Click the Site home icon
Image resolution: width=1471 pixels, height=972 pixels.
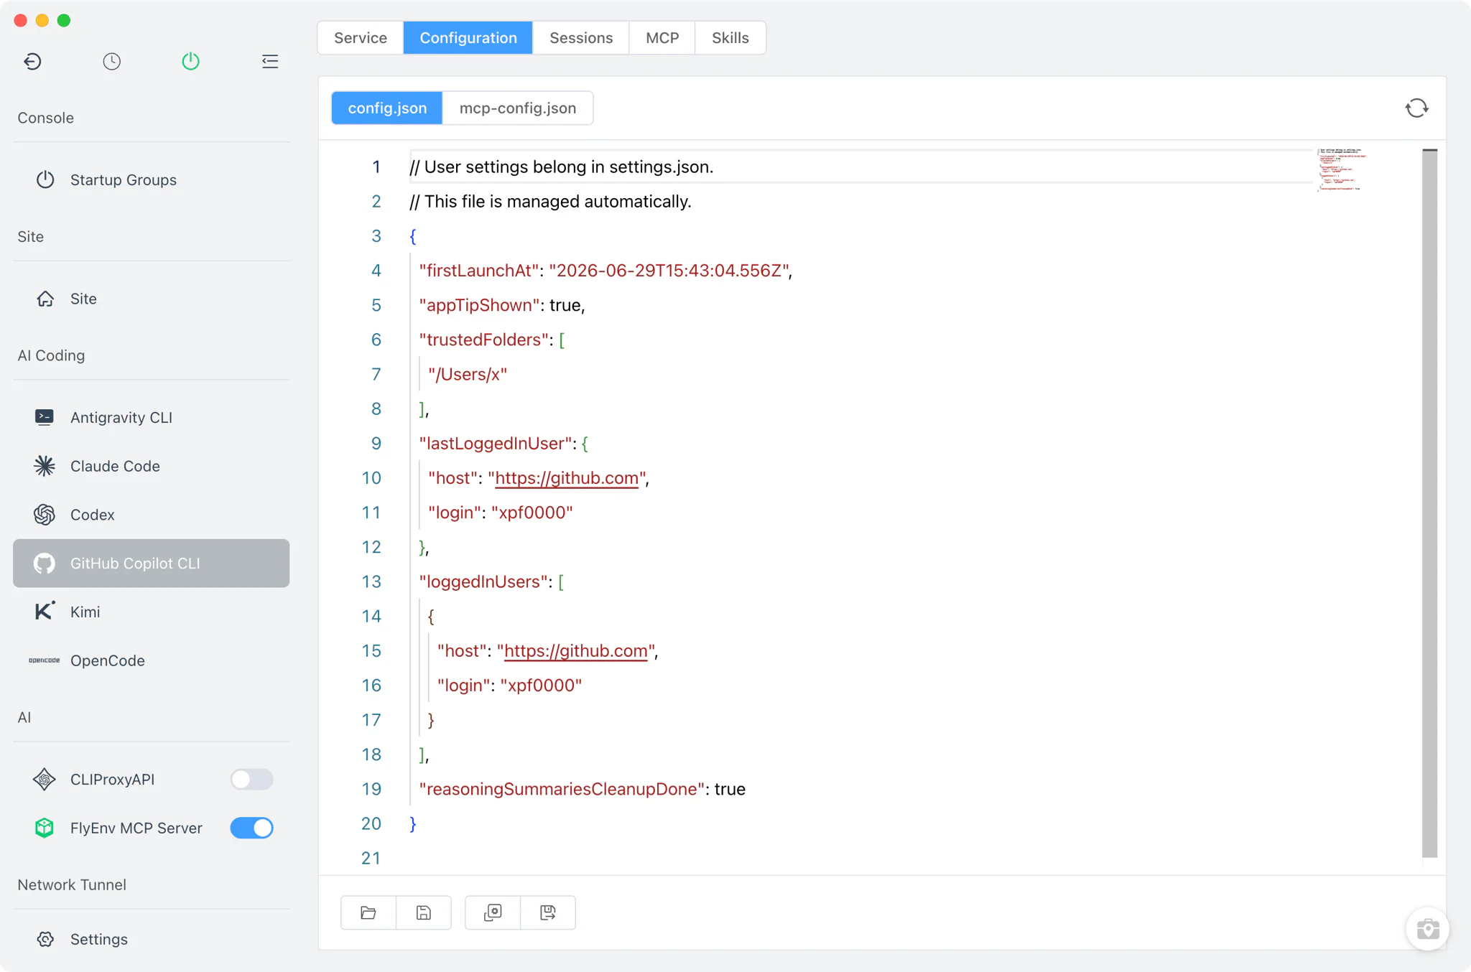[x=45, y=299]
